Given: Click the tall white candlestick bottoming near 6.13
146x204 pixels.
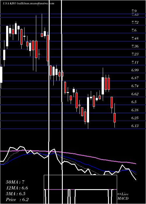Looking at the screenshot, I should [x=88, y=110].
